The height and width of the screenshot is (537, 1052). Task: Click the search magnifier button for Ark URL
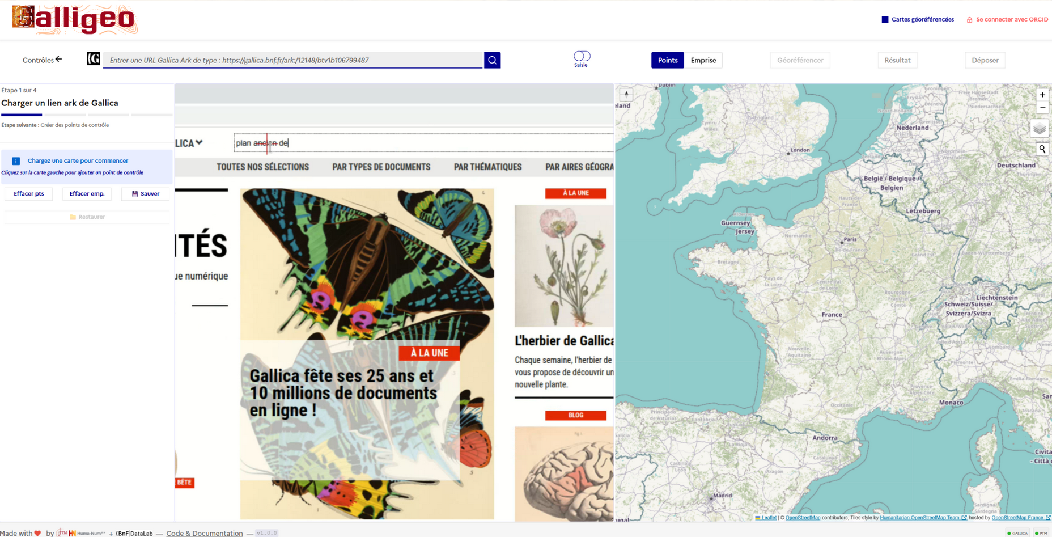click(492, 60)
